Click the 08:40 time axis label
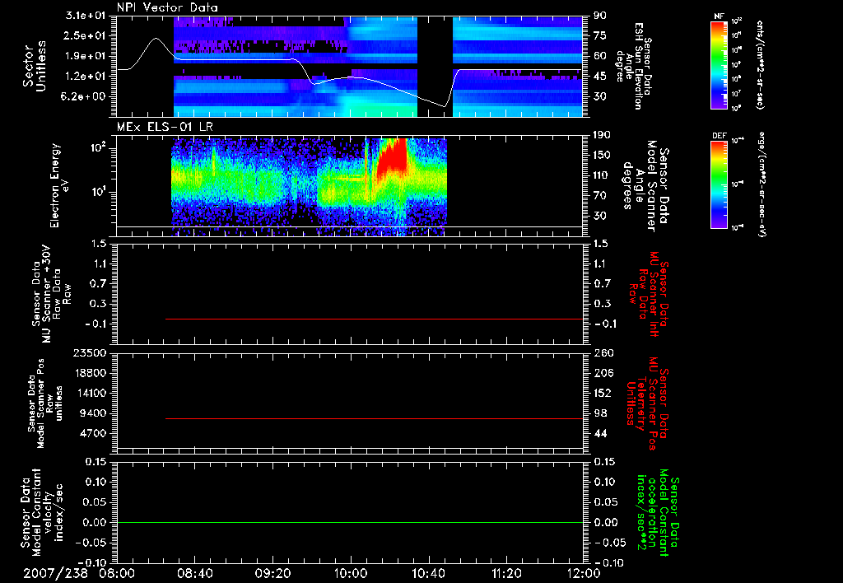Viewport: 843px width, 583px height. (195, 573)
